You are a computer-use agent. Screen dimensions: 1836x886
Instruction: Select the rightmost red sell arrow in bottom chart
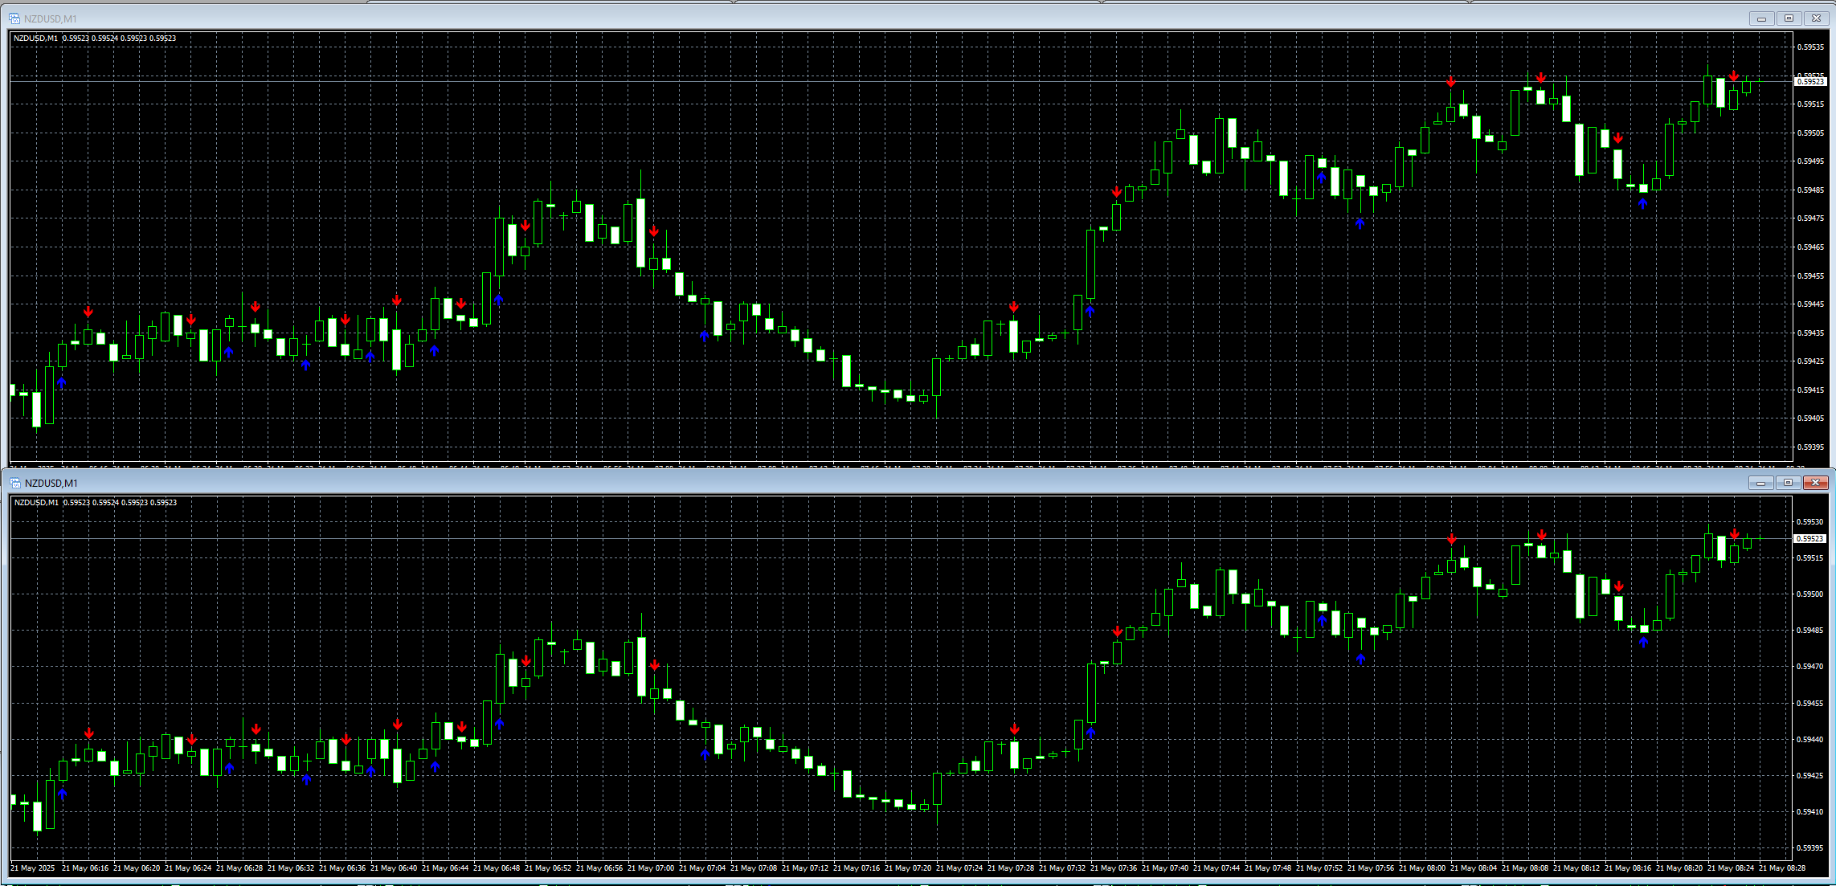click(1735, 534)
